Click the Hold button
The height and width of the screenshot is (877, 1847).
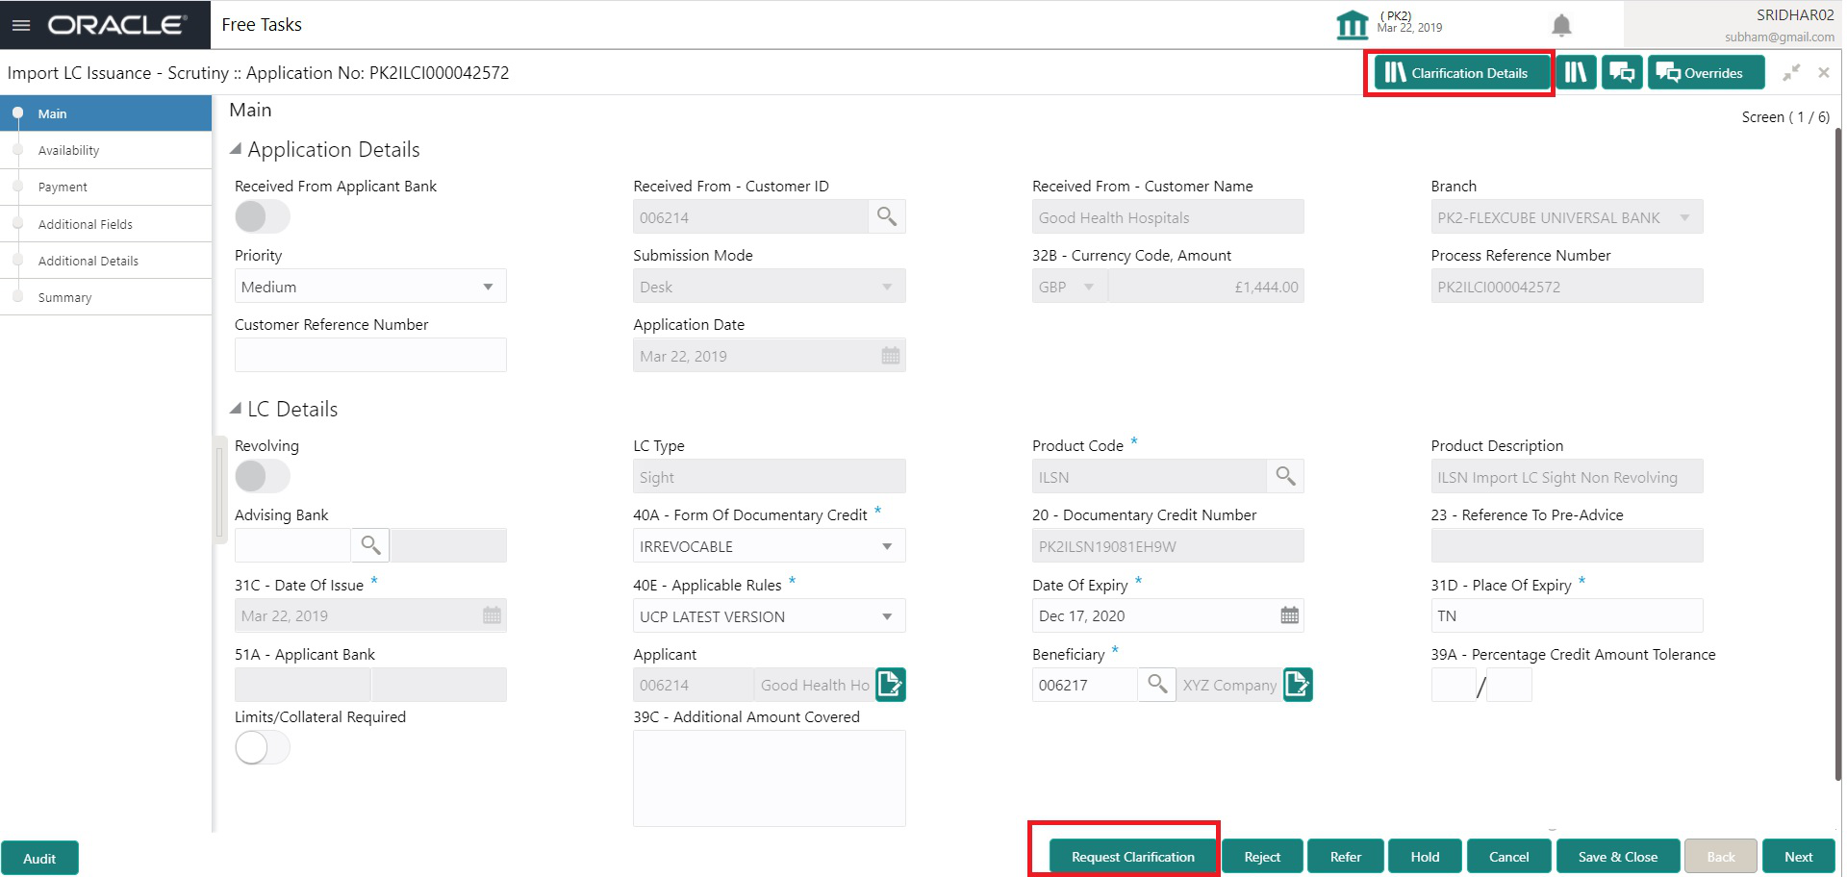click(1425, 857)
